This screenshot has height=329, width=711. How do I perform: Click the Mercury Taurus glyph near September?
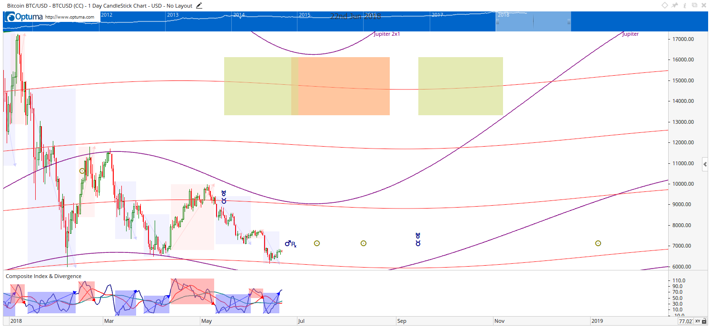coord(418,239)
